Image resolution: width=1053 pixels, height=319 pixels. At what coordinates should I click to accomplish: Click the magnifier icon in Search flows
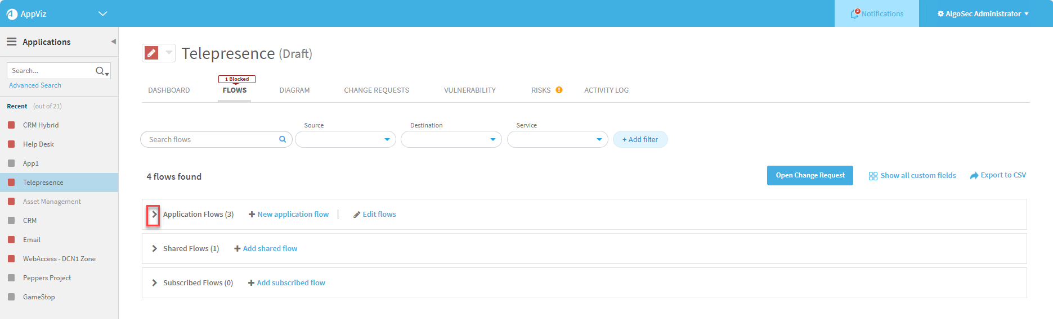click(x=283, y=139)
